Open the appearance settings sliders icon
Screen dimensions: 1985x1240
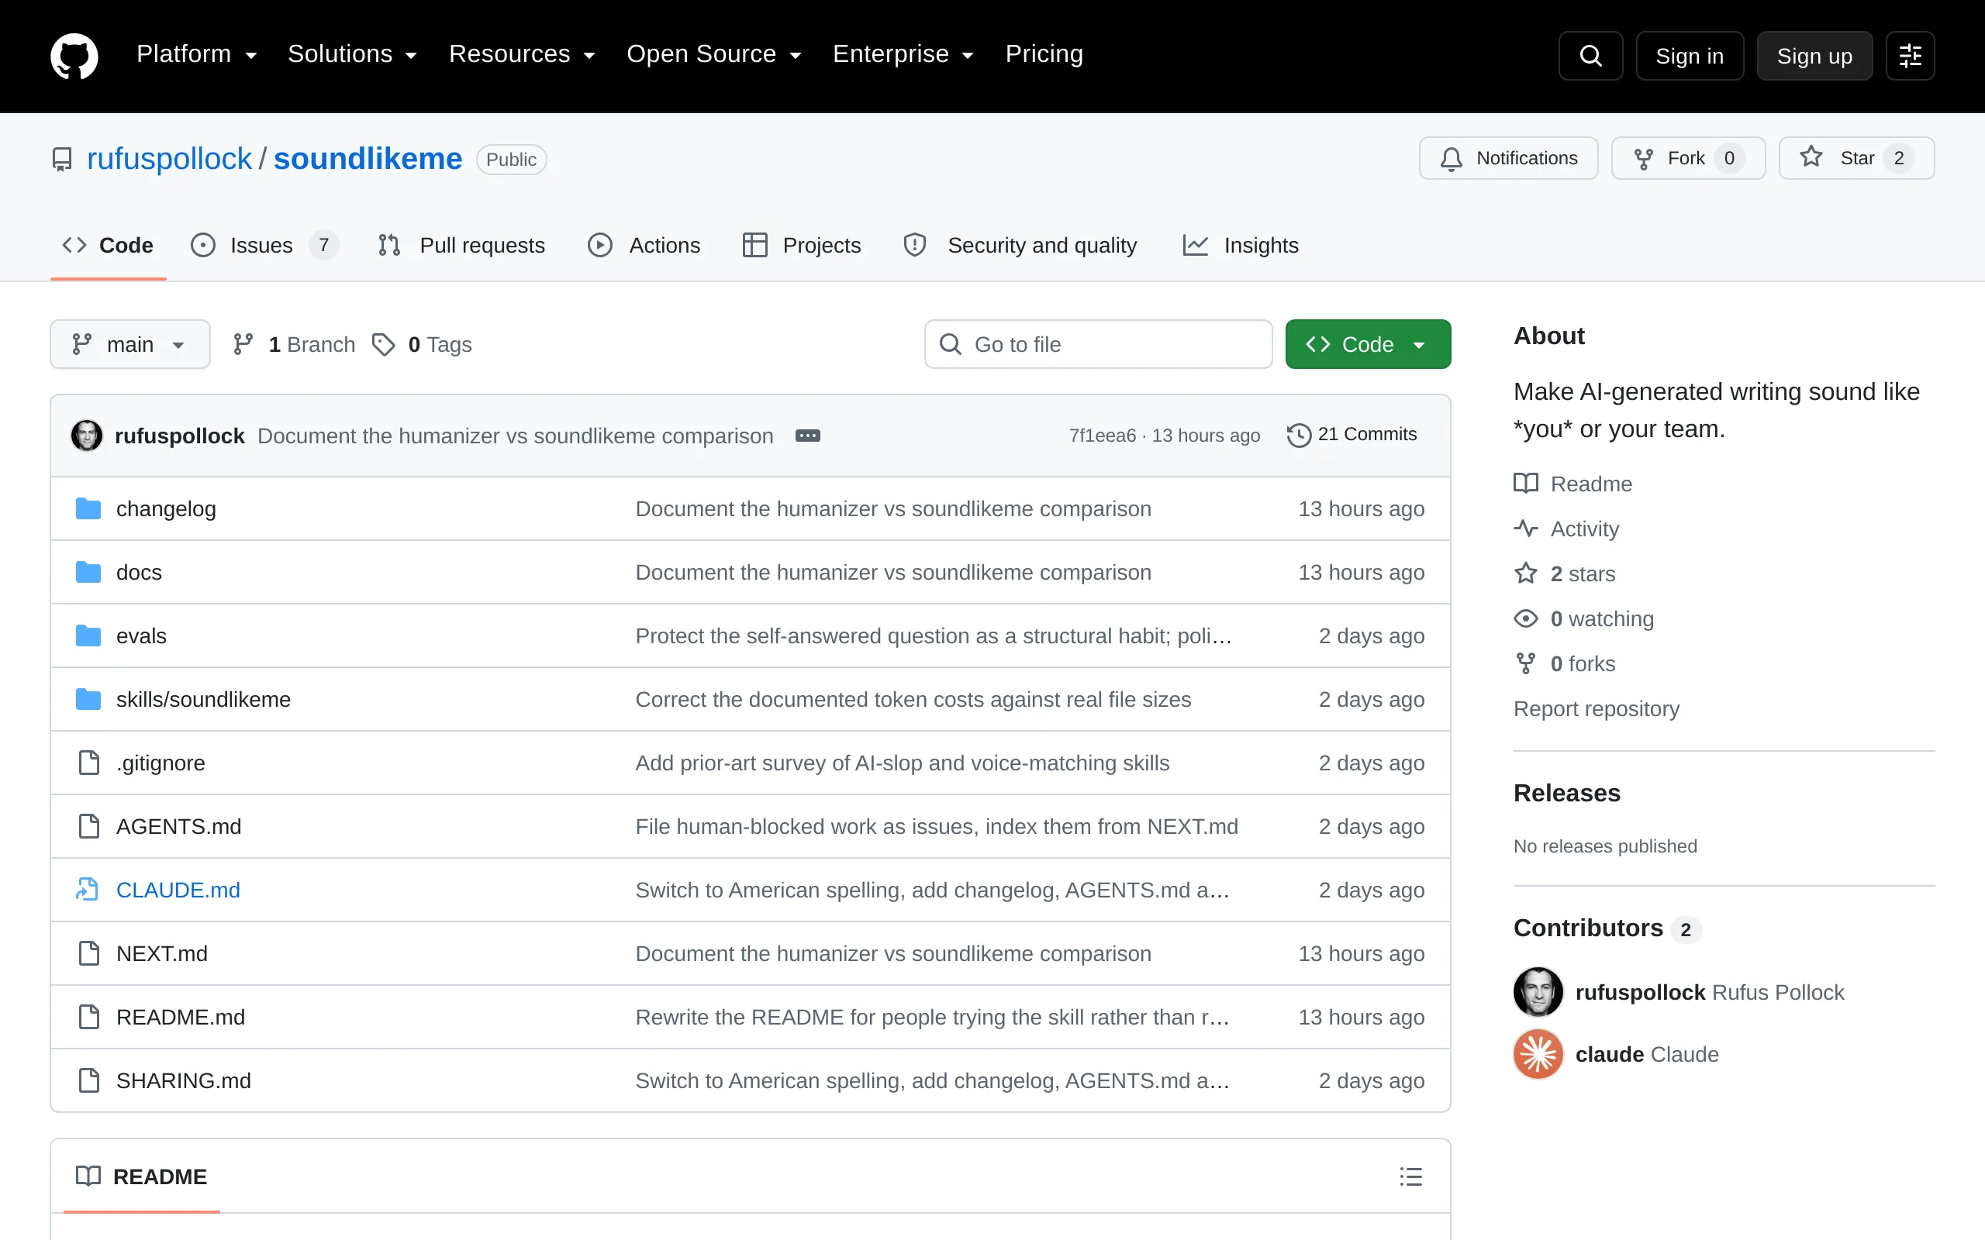coord(1911,56)
